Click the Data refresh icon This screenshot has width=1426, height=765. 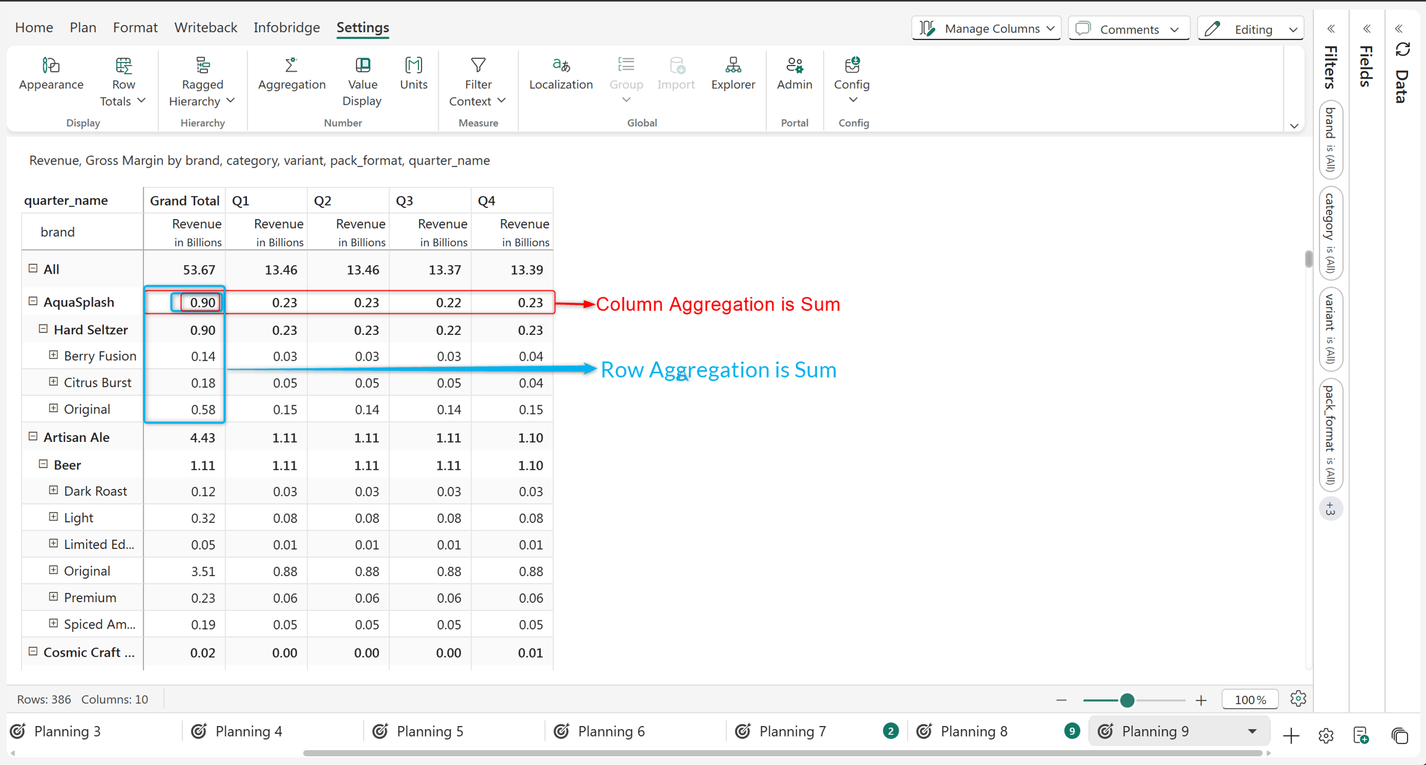[x=1402, y=50]
